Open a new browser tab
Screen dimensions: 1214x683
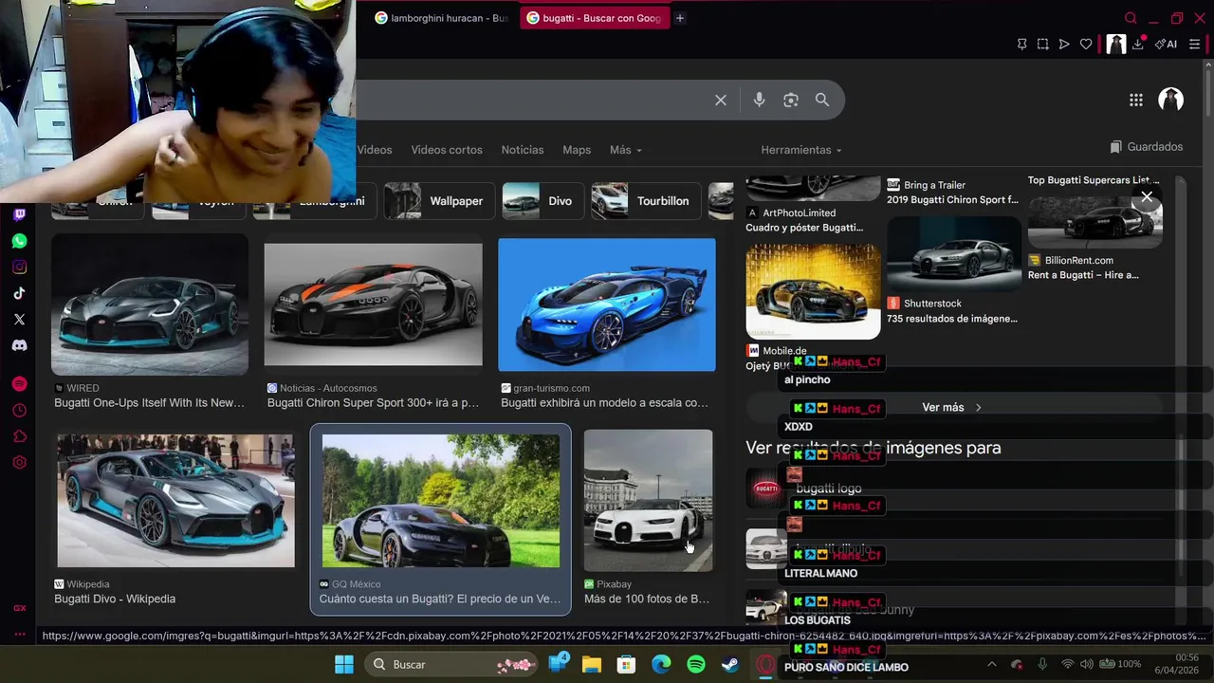680,18
